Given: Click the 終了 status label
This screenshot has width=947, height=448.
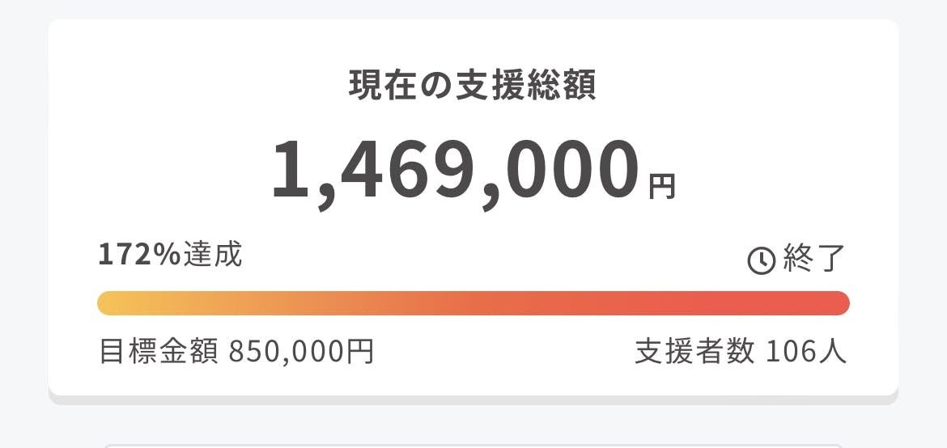Looking at the screenshot, I should pyautogui.click(x=814, y=259).
